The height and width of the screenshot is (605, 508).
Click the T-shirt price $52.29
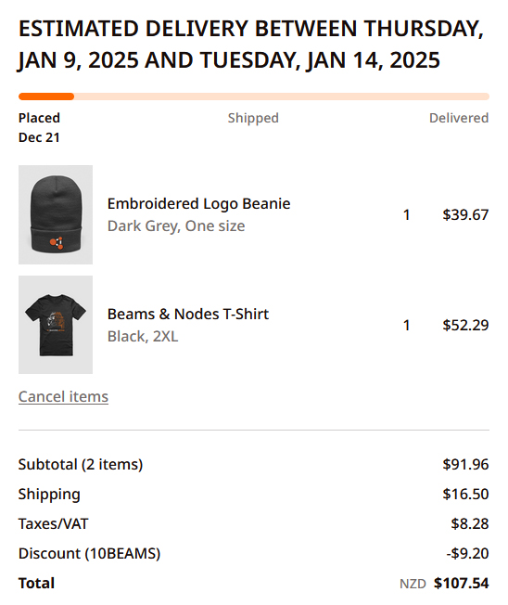click(x=465, y=326)
